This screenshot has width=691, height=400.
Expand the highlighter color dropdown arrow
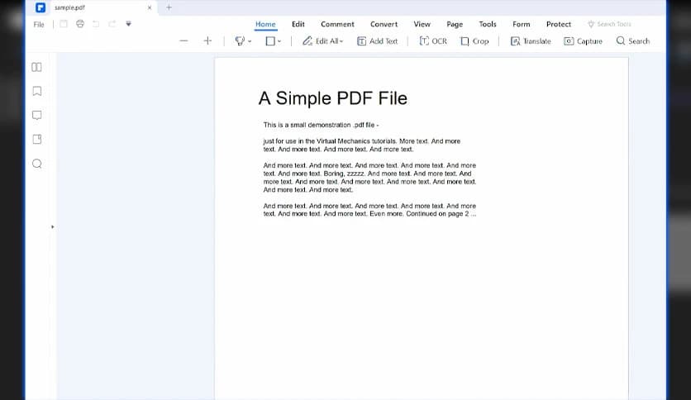[250, 41]
